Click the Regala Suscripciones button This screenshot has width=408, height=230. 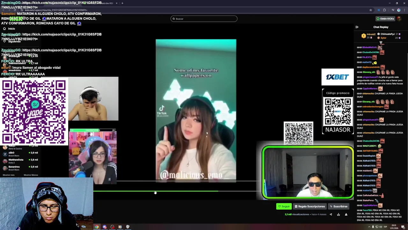(x=310, y=206)
